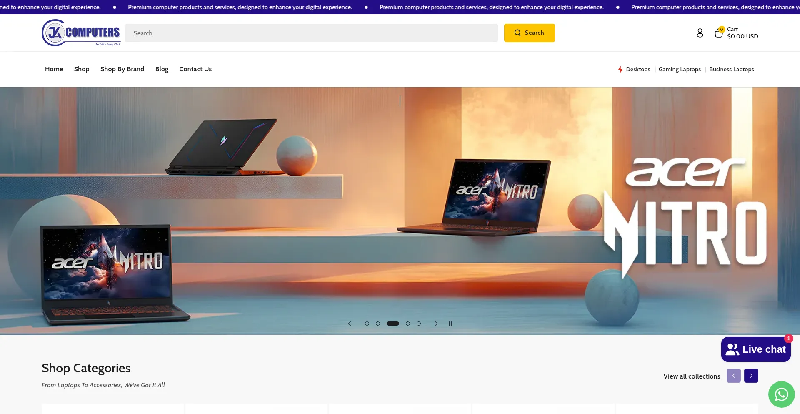This screenshot has height=414, width=800.
Task: Open the Live chat widget
Action: tap(756, 349)
